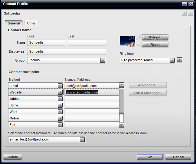Click the contact avatar picture
The image size is (196, 164).
pos(127,41)
